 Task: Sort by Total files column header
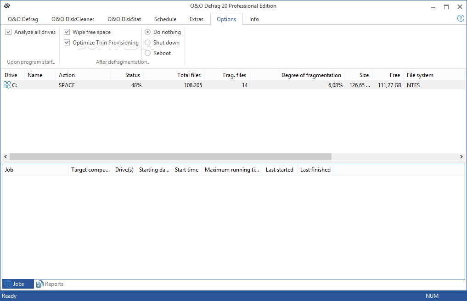pyautogui.click(x=174, y=75)
